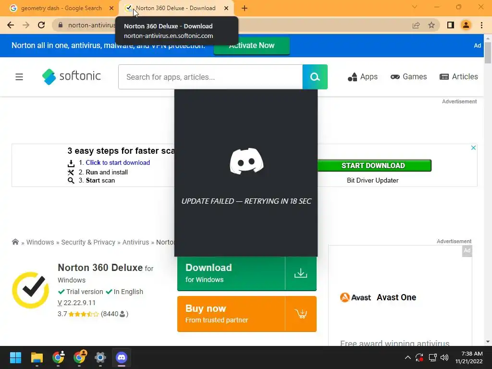The height and width of the screenshot is (369, 492).
Task: Click the Bit Driver Updater label
Action: point(373,181)
